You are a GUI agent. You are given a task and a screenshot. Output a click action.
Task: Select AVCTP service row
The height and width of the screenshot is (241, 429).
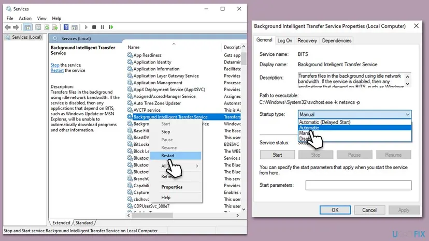click(183, 110)
